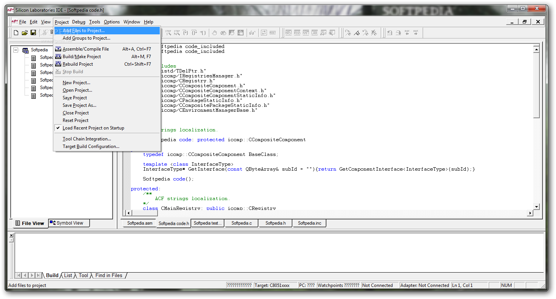Viewport: 556px width, 299px height.
Task: Click the Run to Cursor braces icon
Action: [x=203, y=33]
